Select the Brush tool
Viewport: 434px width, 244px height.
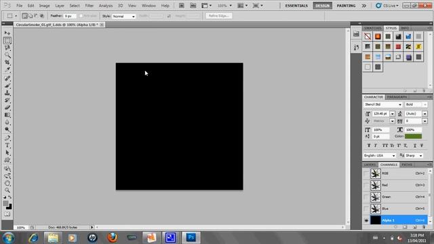pos(7,86)
